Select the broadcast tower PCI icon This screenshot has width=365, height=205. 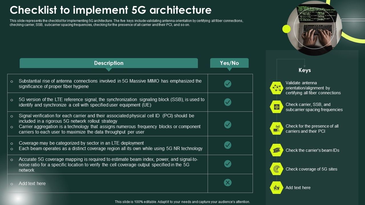click(x=276, y=128)
